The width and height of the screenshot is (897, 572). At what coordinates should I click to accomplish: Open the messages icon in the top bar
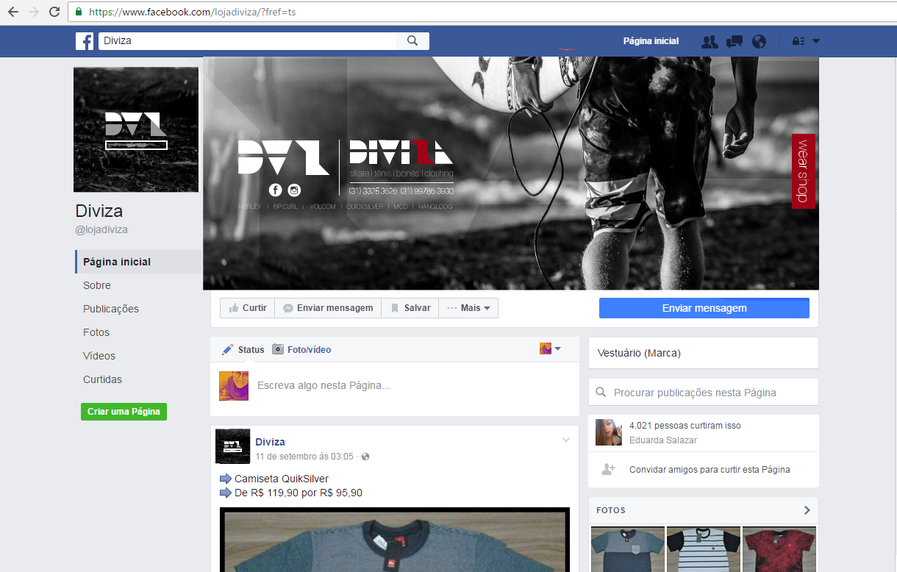(x=735, y=42)
